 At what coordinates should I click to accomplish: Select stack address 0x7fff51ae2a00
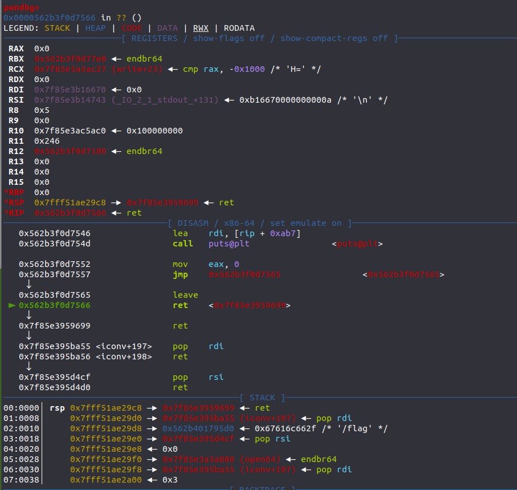click(x=106, y=479)
